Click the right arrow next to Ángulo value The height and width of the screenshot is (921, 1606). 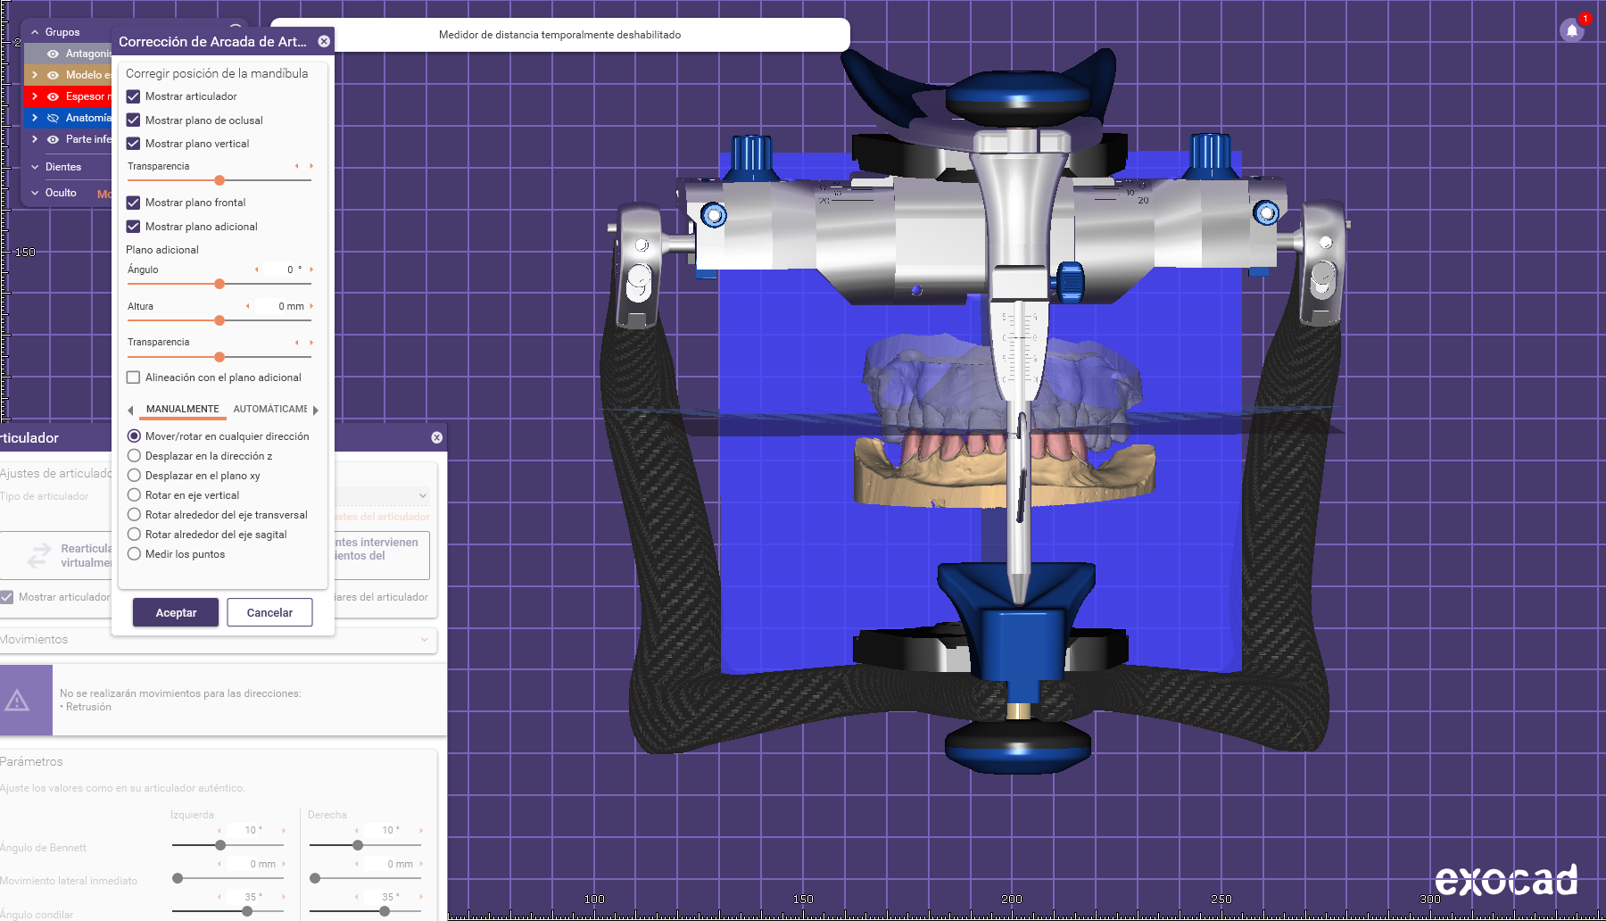click(311, 270)
